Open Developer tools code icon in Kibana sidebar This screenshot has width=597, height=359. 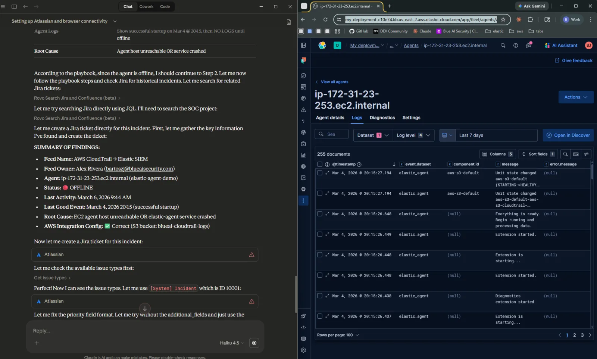pyautogui.click(x=303, y=328)
